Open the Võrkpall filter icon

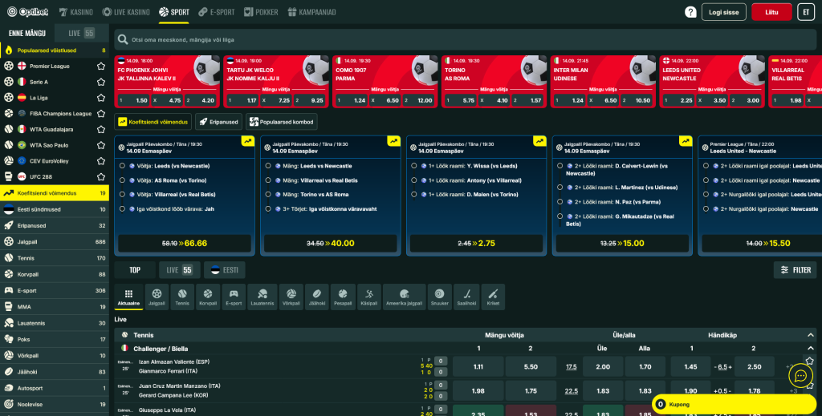point(291,297)
